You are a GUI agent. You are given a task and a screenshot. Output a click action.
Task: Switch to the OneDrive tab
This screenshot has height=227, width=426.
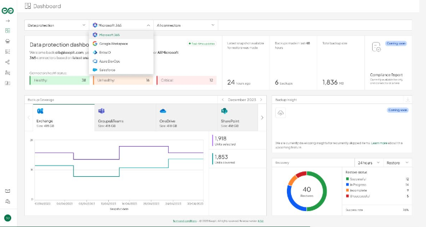186,118
